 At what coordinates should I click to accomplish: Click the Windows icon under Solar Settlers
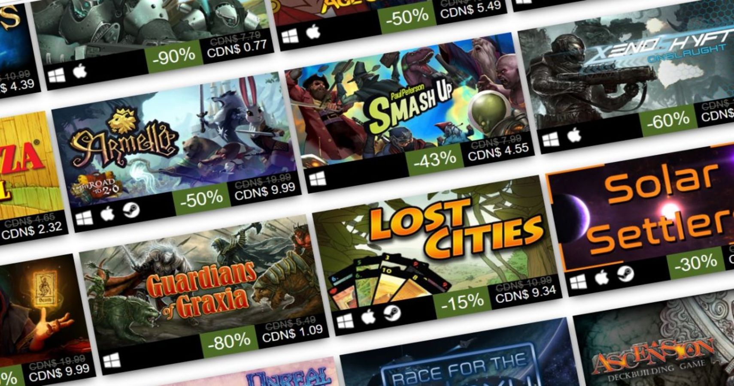coord(579,282)
